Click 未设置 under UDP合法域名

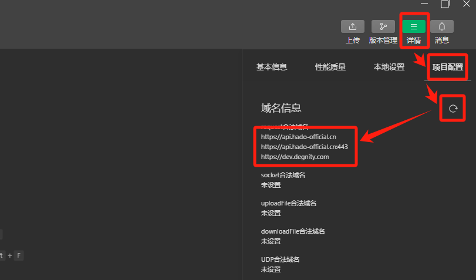(x=271, y=269)
